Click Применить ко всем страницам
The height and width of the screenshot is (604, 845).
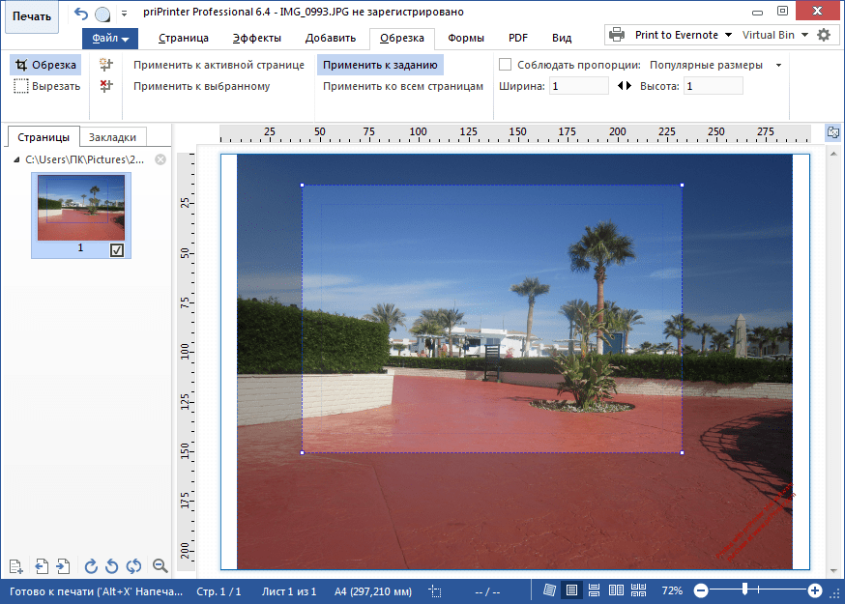402,86
